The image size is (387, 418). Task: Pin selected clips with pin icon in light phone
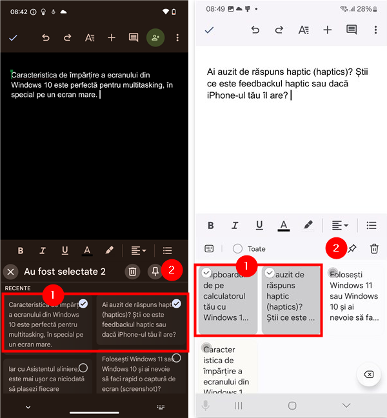pyautogui.click(x=352, y=249)
